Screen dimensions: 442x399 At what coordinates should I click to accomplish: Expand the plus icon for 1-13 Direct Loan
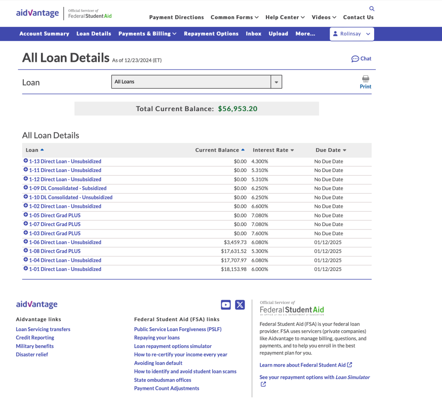[x=25, y=161]
